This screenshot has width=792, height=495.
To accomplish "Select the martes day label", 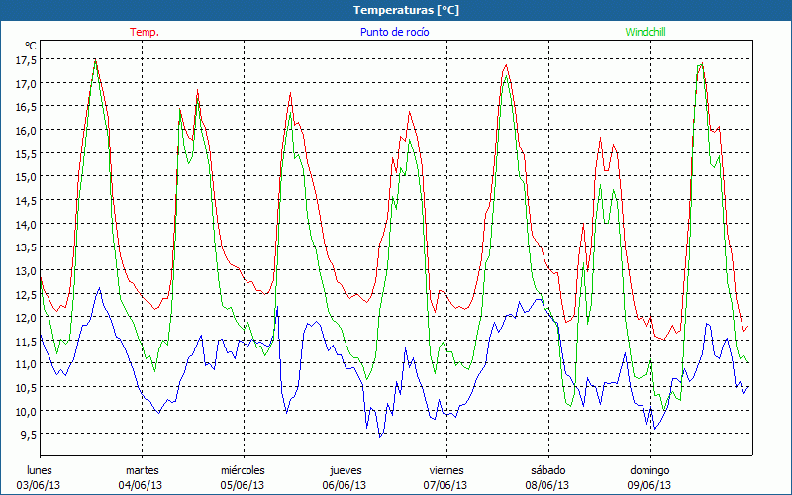I will tap(142, 470).
